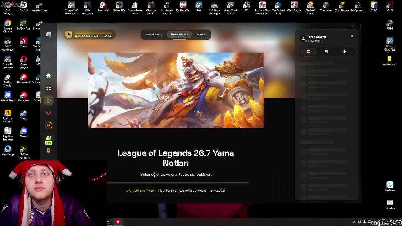Select the Valorant icon in sidebar

(x=48, y=113)
